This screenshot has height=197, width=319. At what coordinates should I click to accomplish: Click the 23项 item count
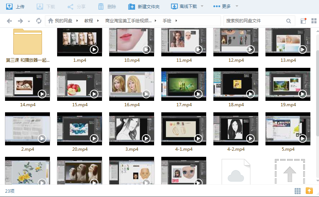10,191
